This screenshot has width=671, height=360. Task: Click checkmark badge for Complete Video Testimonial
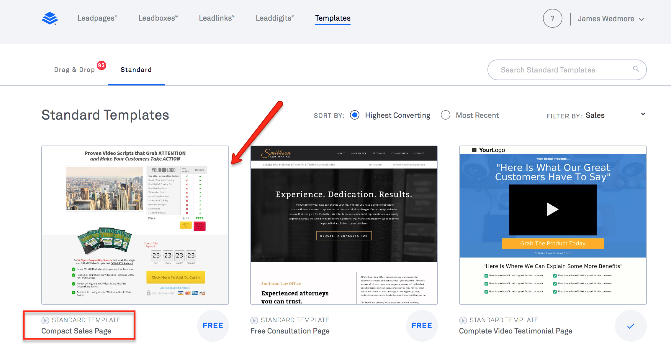(631, 326)
